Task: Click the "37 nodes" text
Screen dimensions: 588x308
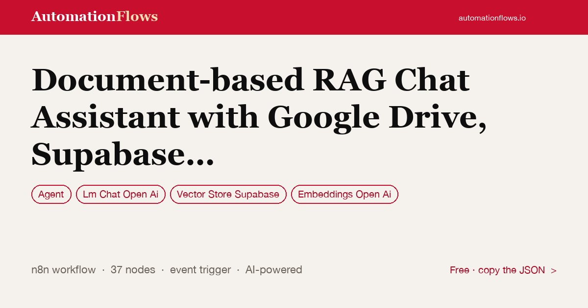Action: pos(133,270)
